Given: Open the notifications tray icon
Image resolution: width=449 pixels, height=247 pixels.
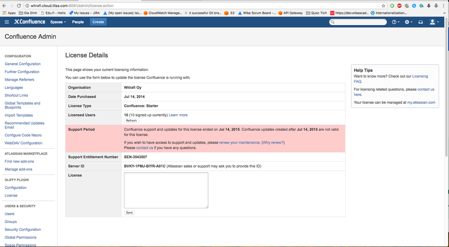Looking at the screenshot, I should pyautogui.click(x=421, y=22).
